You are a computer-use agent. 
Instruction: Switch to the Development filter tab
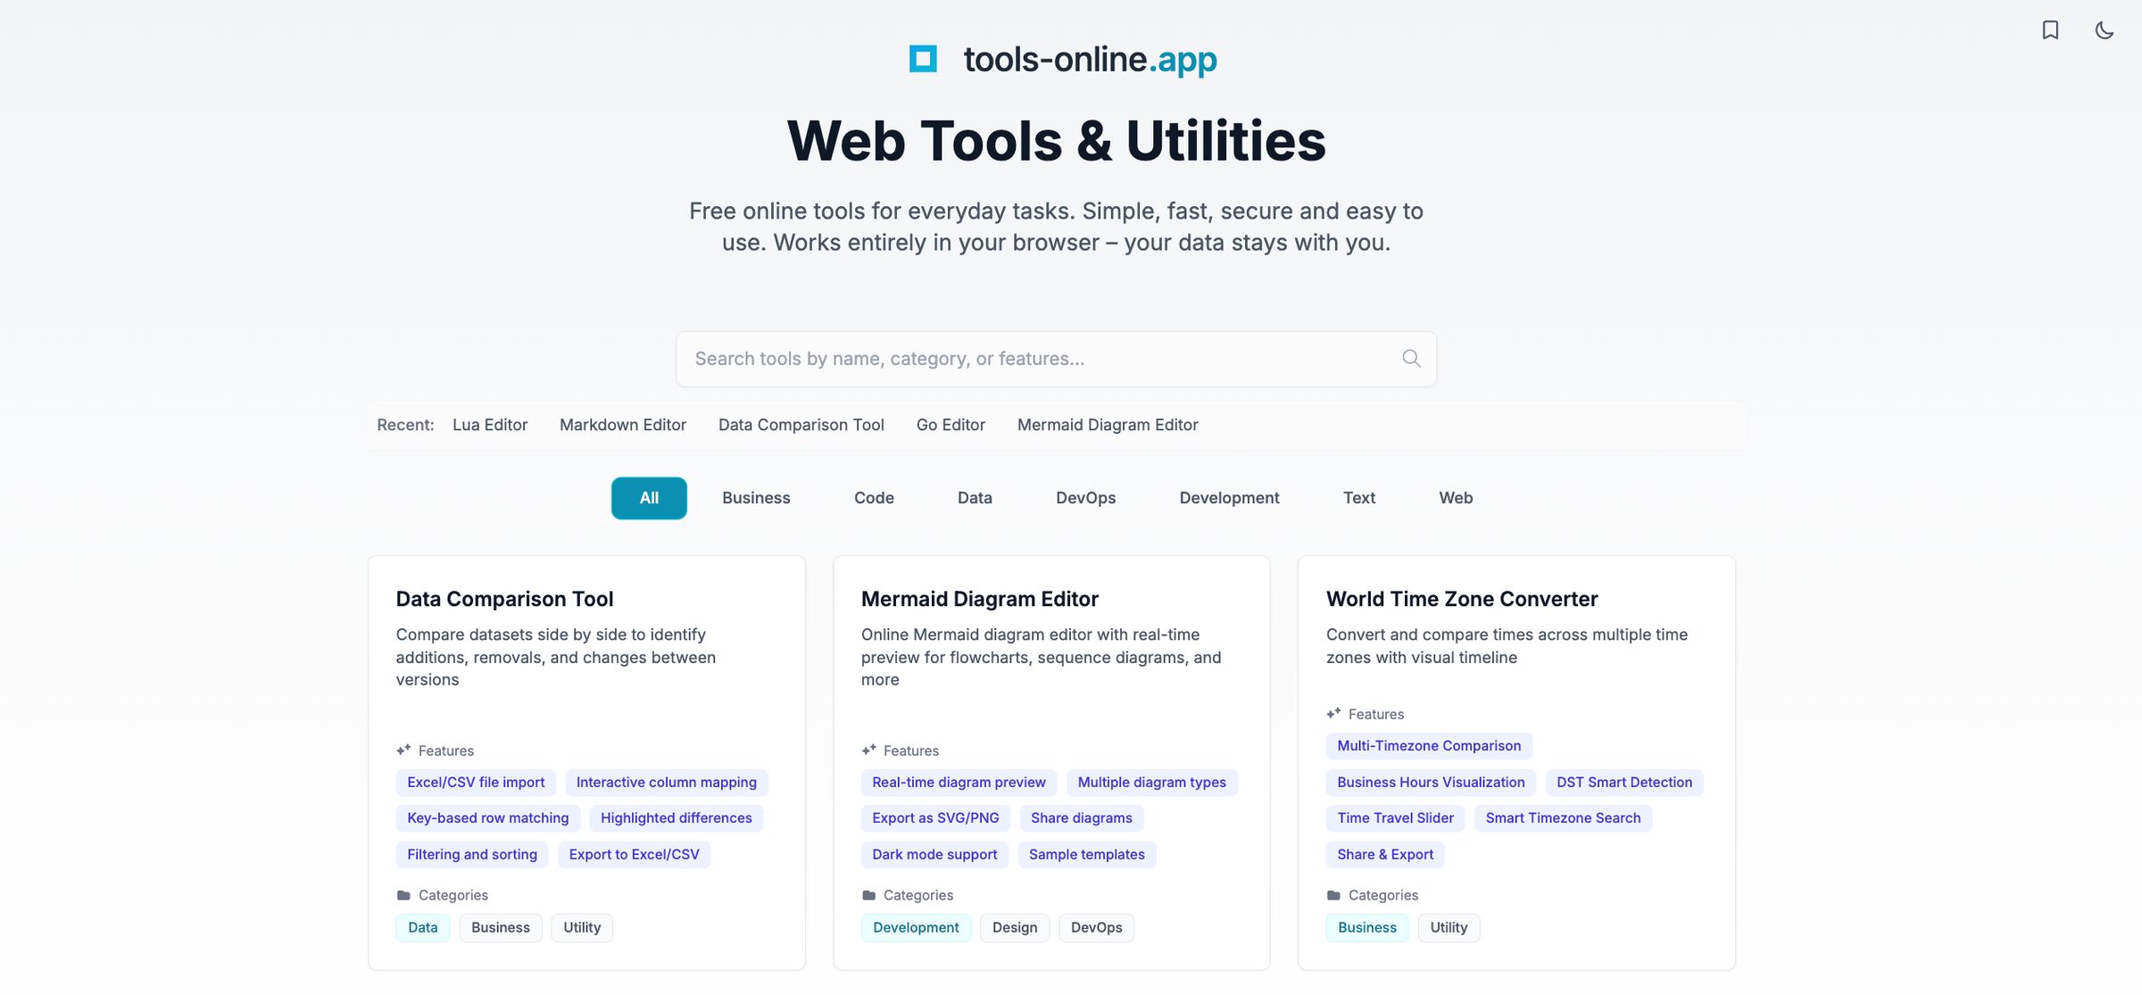1229,498
